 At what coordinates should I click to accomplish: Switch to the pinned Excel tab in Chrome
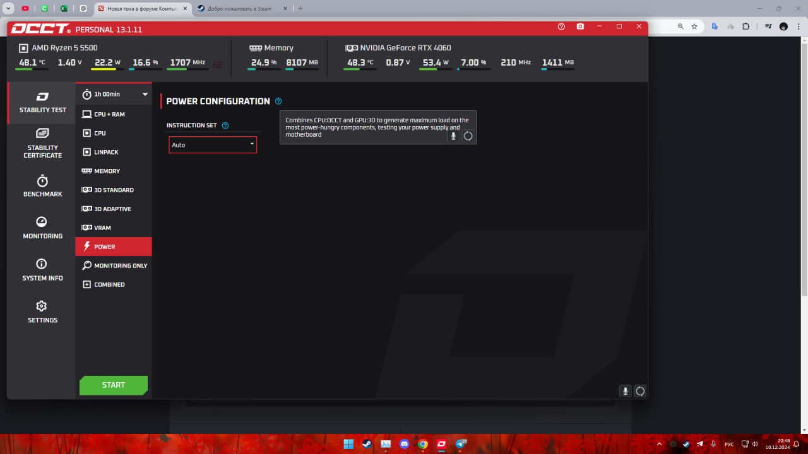point(64,9)
